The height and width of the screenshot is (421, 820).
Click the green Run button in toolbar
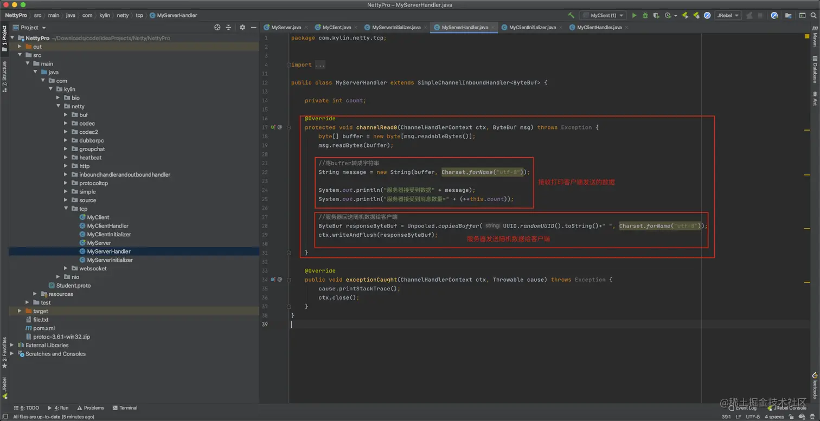tap(634, 16)
